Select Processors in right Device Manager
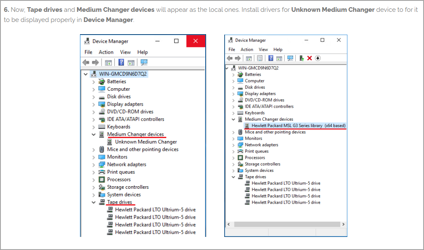This screenshot has height=250, width=424. click(x=255, y=158)
